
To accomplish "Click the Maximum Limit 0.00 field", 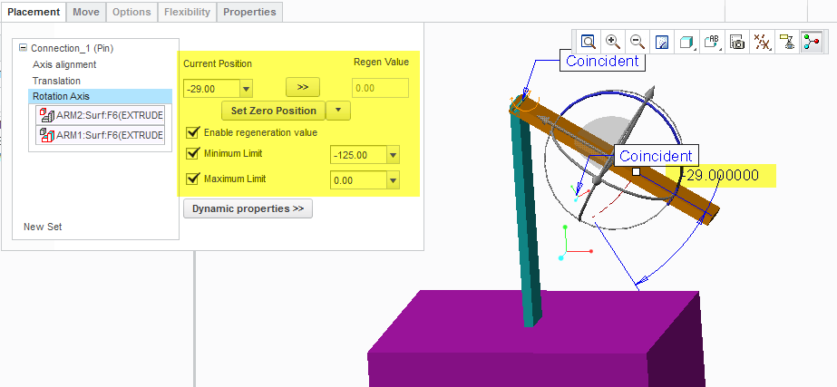I will click(x=359, y=180).
